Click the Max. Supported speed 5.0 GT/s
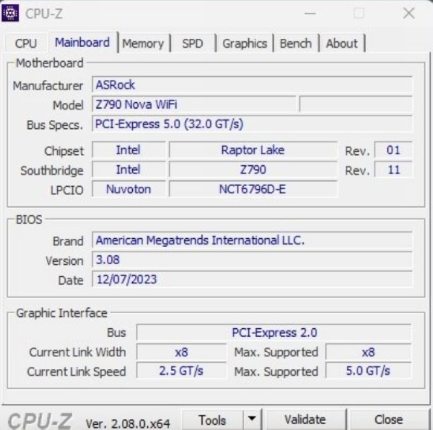Screen dimensions: 433x430 pos(368,370)
